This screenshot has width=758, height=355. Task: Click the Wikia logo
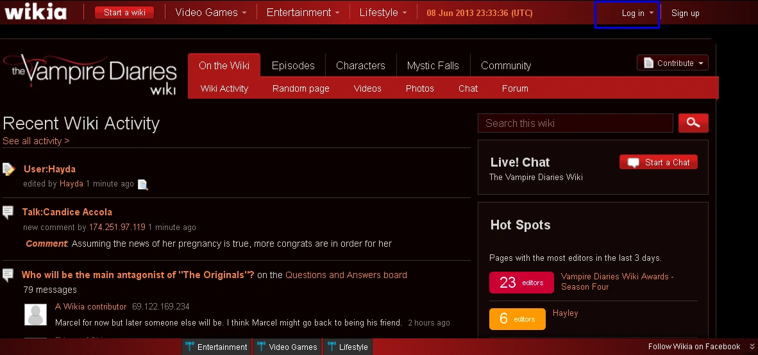[35, 11]
